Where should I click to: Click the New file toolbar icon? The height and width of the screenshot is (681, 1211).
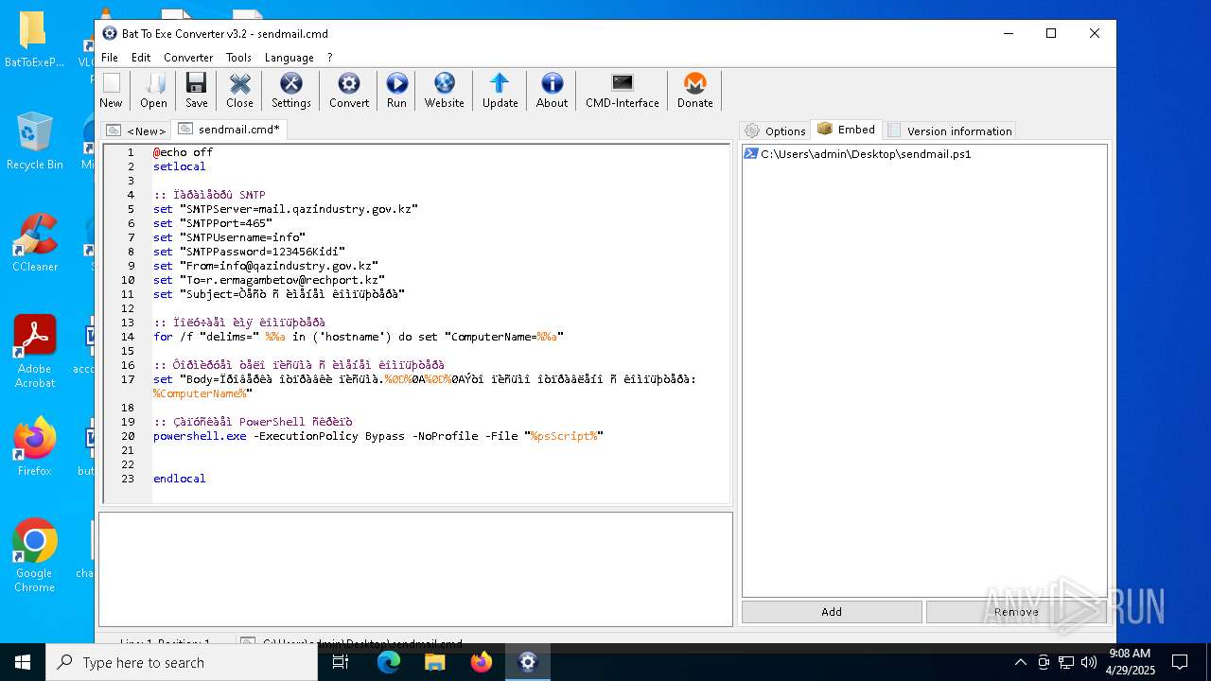tap(111, 91)
